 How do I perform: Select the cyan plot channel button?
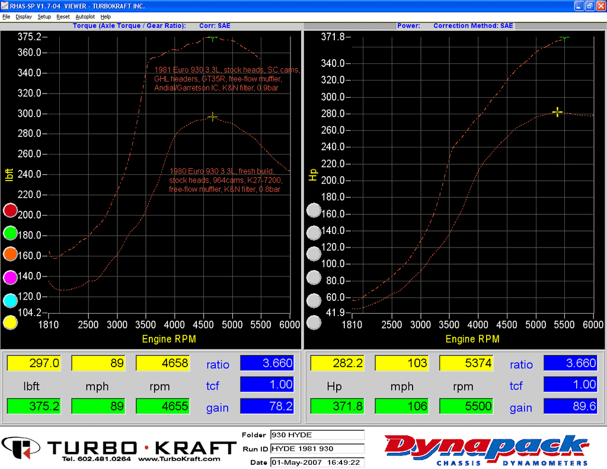tap(9, 300)
